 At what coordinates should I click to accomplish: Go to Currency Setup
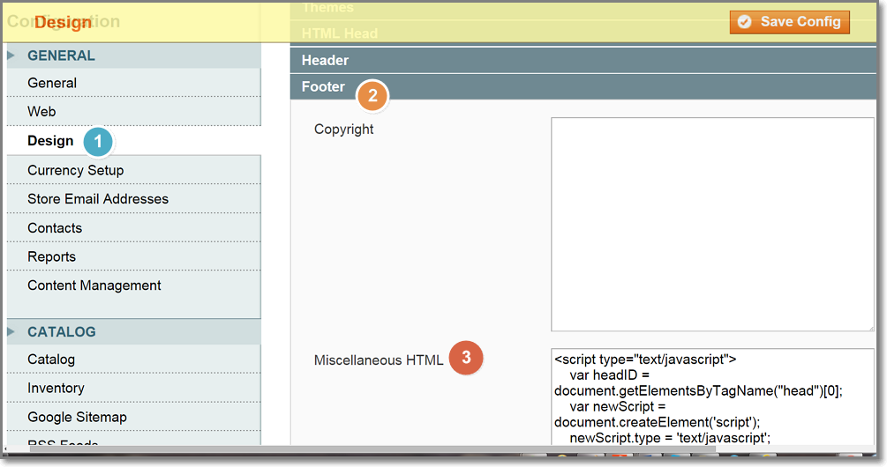click(75, 170)
